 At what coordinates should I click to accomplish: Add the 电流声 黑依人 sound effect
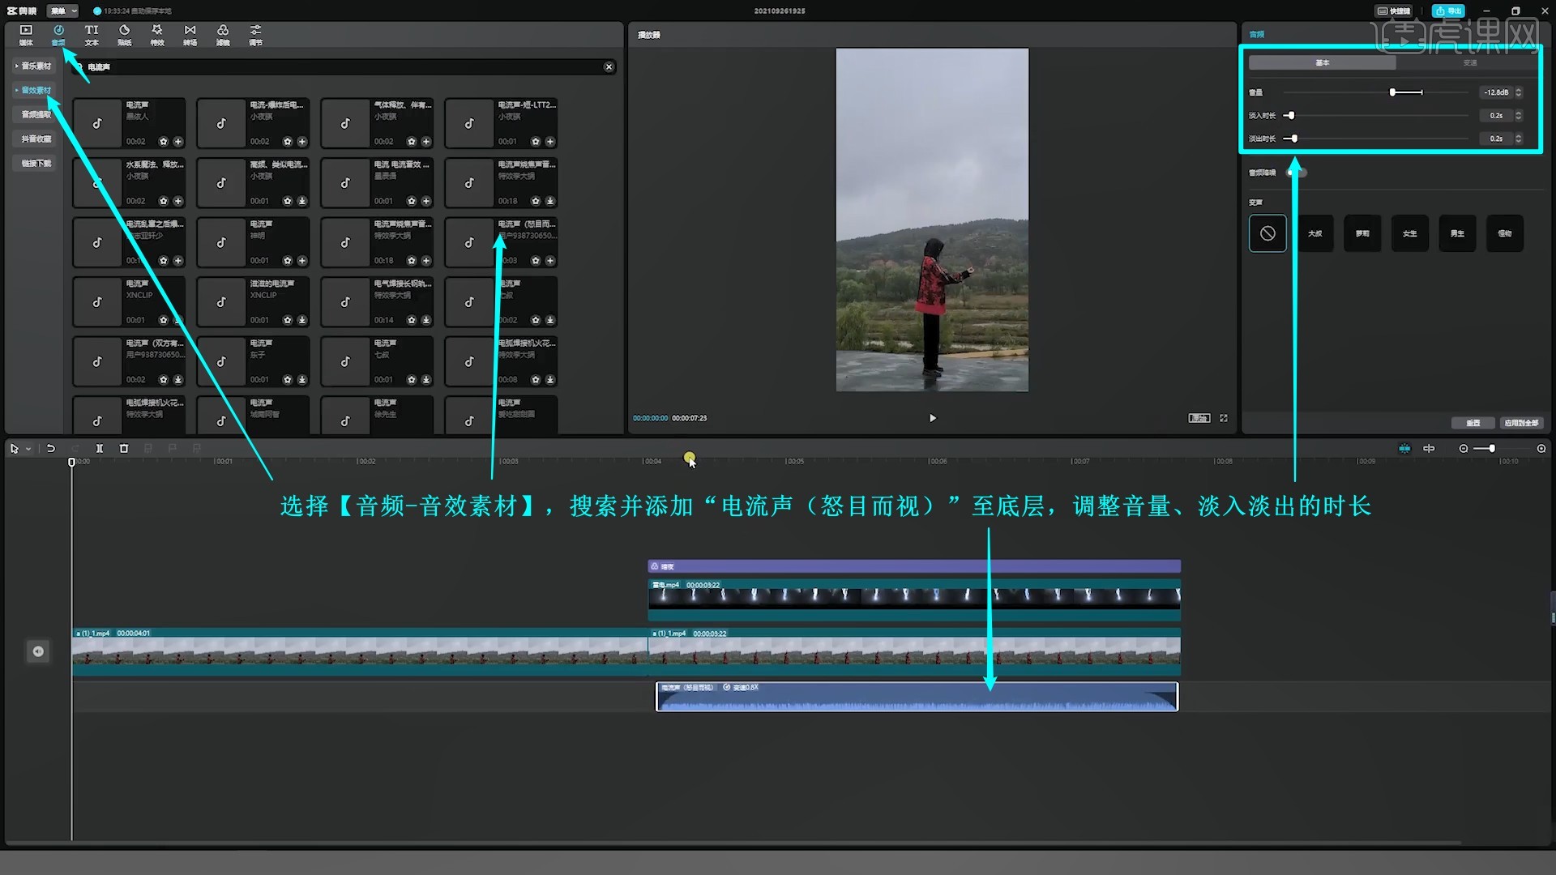click(178, 142)
